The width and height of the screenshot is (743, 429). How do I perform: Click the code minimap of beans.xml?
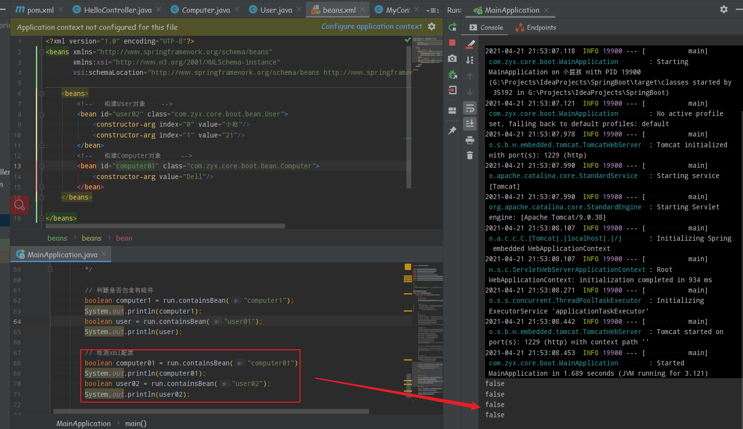[x=428, y=54]
